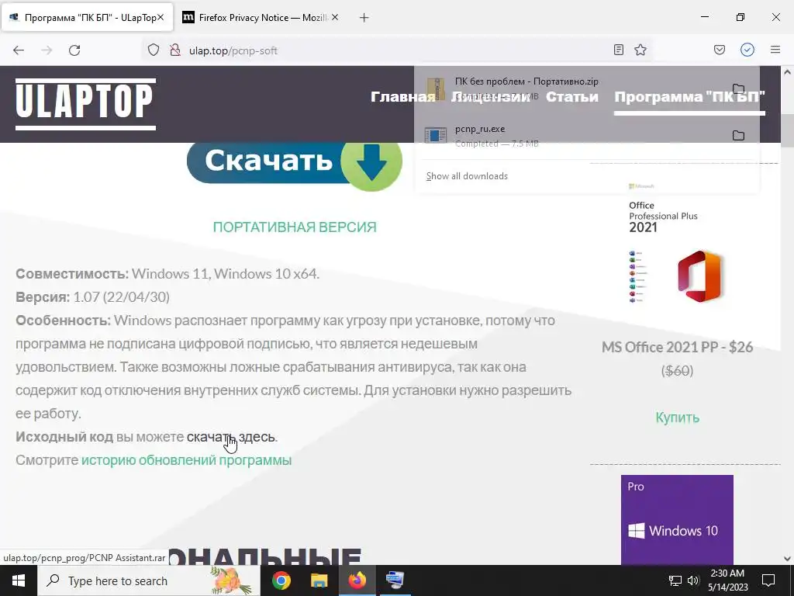Open the shield tracking protection icon
Image resolution: width=794 pixels, height=596 pixels.
coord(154,50)
